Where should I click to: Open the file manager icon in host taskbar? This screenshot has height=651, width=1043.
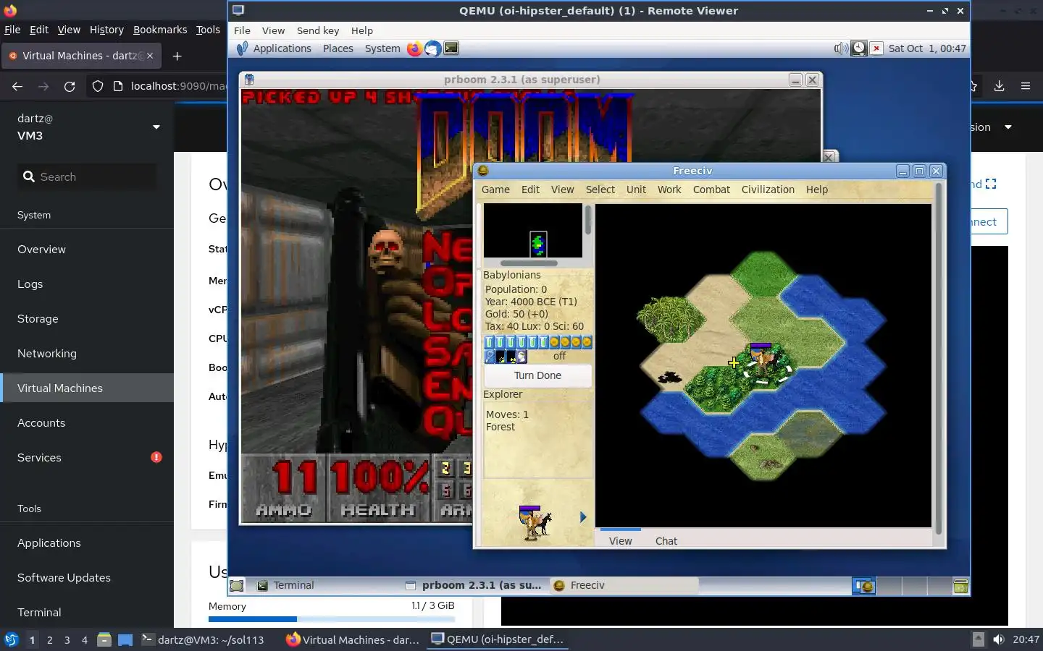[x=104, y=639]
